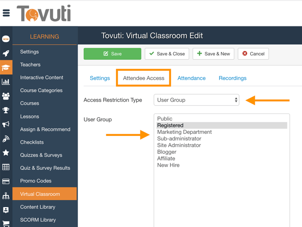302x227 pixels.
Task: Open Access Restriction Type dropdown
Action: [197, 100]
